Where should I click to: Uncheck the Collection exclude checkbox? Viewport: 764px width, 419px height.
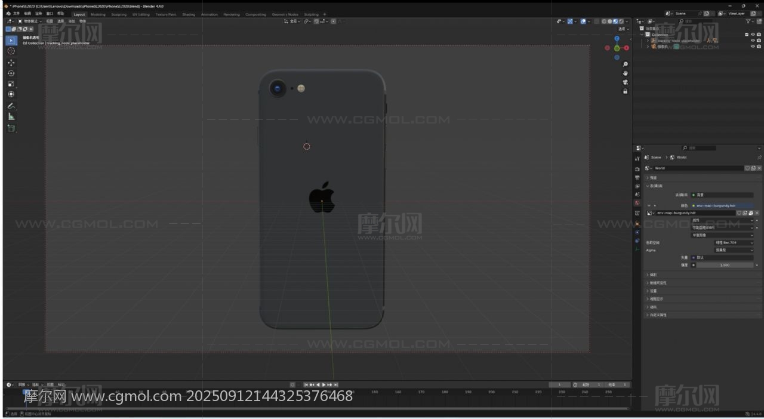747,35
